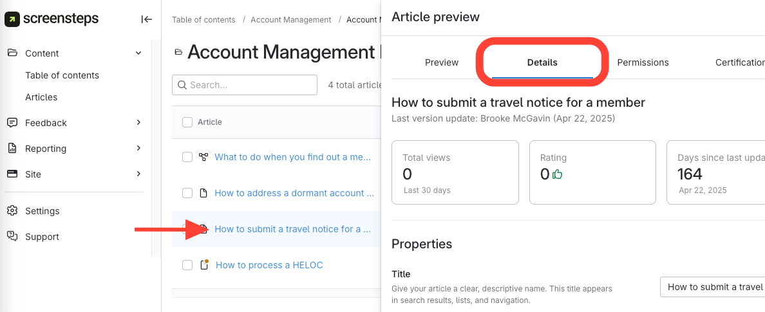Screen dimensions: 765x312
Task: Click the thumbs-up Rating icon
Action: 558,174
